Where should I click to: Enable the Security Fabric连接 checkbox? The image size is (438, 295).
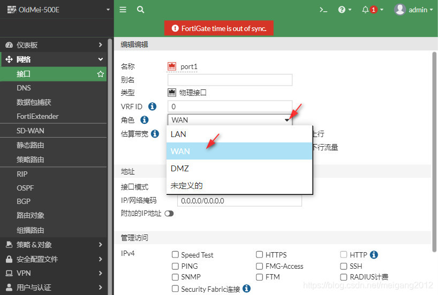pyautogui.click(x=175, y=288)
